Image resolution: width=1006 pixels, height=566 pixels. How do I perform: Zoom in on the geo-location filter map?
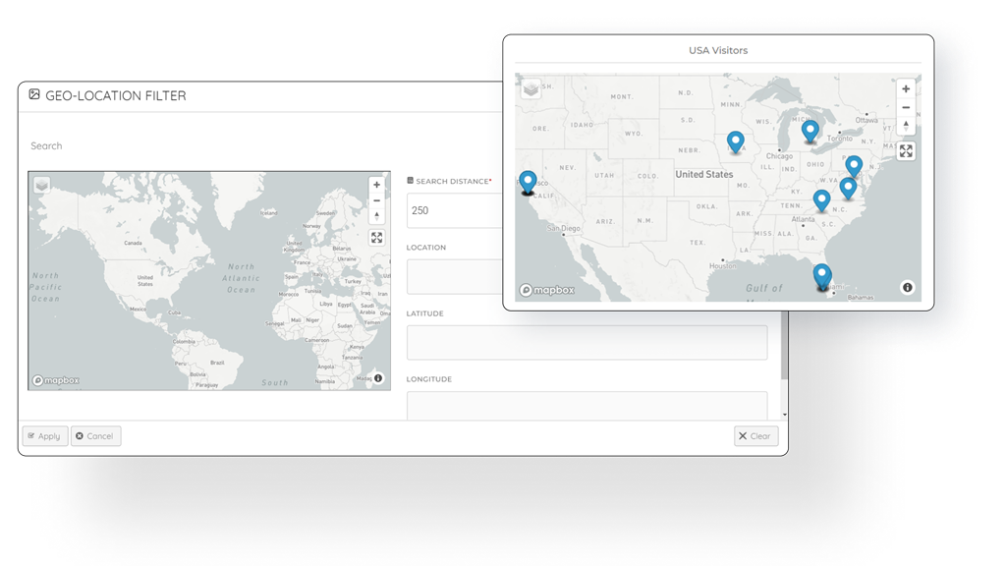pos(376,185)
